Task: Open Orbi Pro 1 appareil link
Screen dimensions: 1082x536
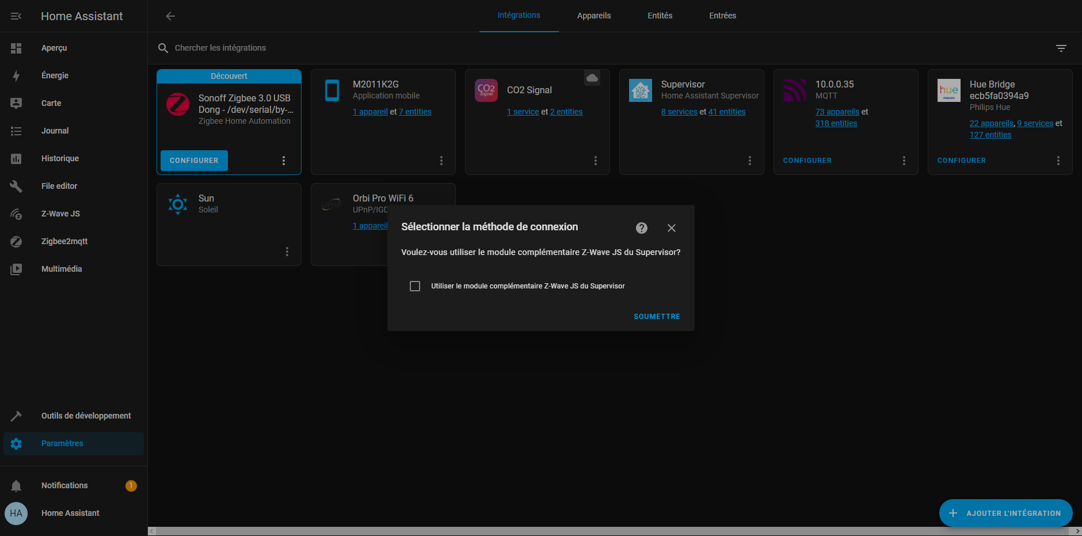Action: (x=370, y=226)
